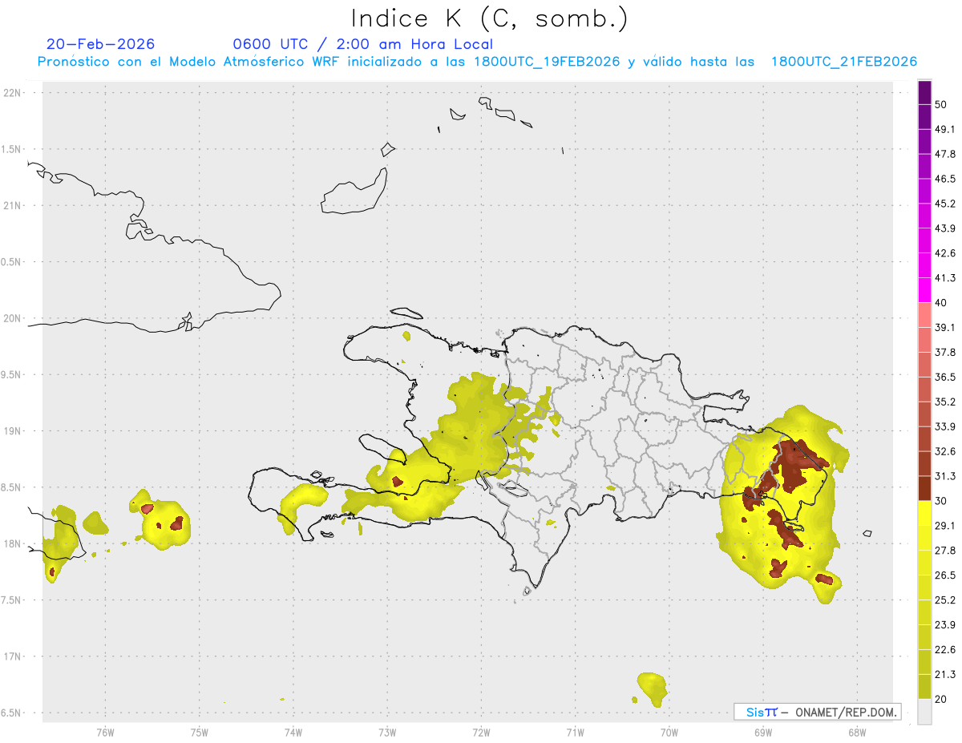Click the legend value '40'

(x=942, y=303)
